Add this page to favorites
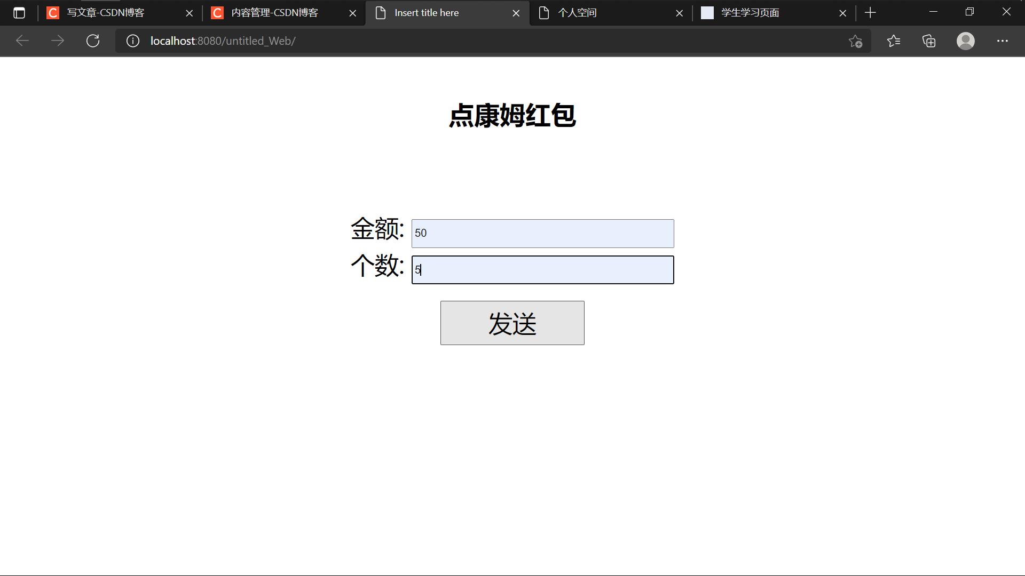 [x=855, y=41]
